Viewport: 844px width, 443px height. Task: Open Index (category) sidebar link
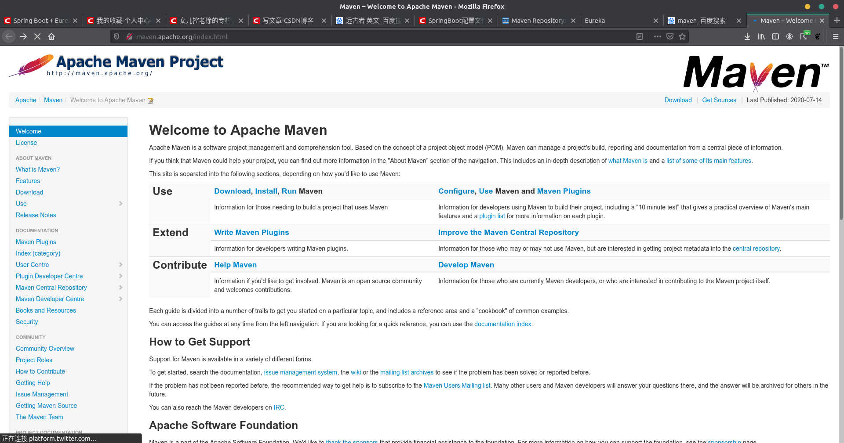38,253
